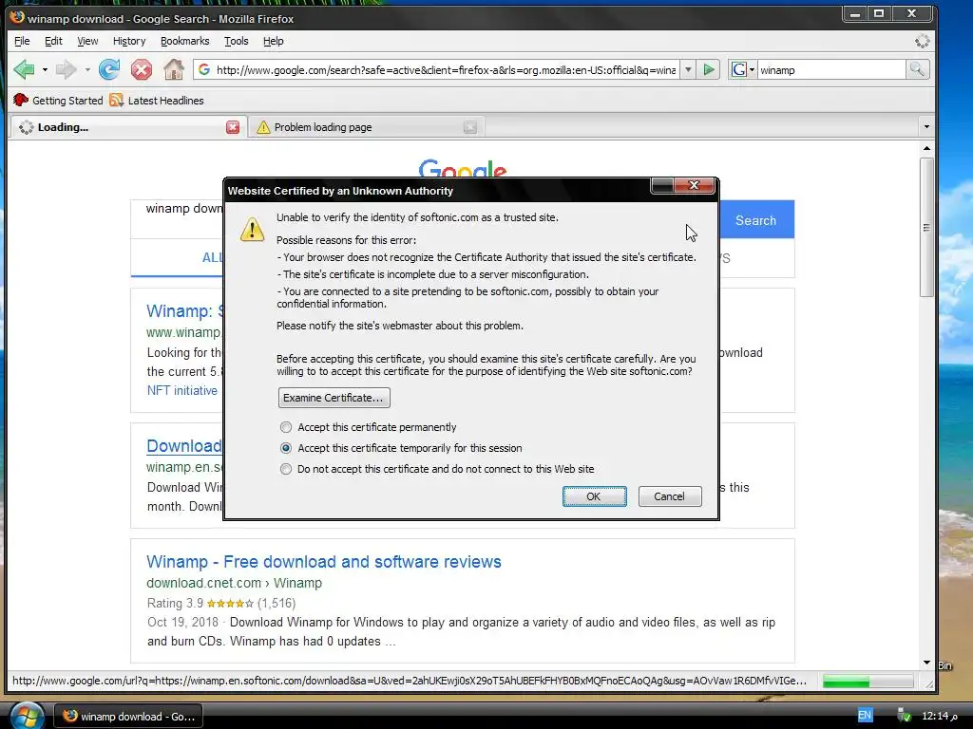This screenshot has width=973, height=729.
Task: Reload the page with the blue refresh icon
Action: tap(109, 69)
